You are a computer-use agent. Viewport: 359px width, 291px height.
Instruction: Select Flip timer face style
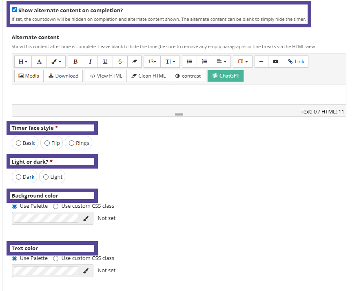52,143
